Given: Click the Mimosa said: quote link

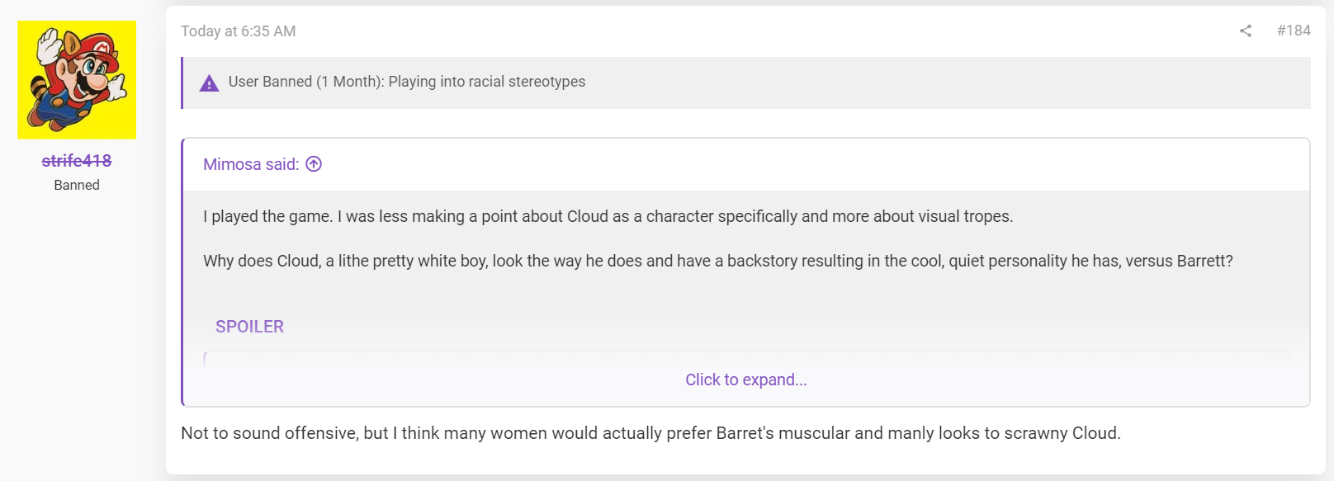Looking at the screenshot, I should coord(251,164).
